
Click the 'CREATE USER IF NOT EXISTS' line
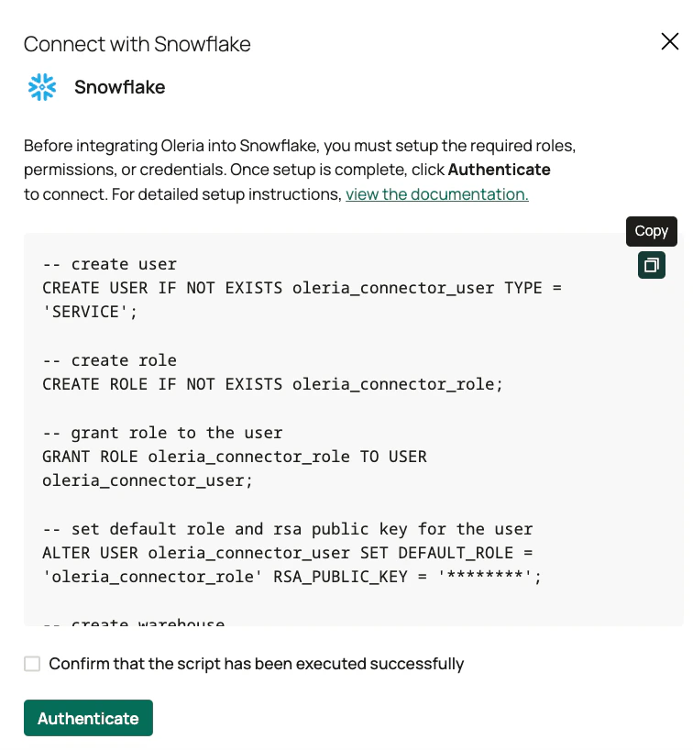pyautogui.click(x=302, y=288)
